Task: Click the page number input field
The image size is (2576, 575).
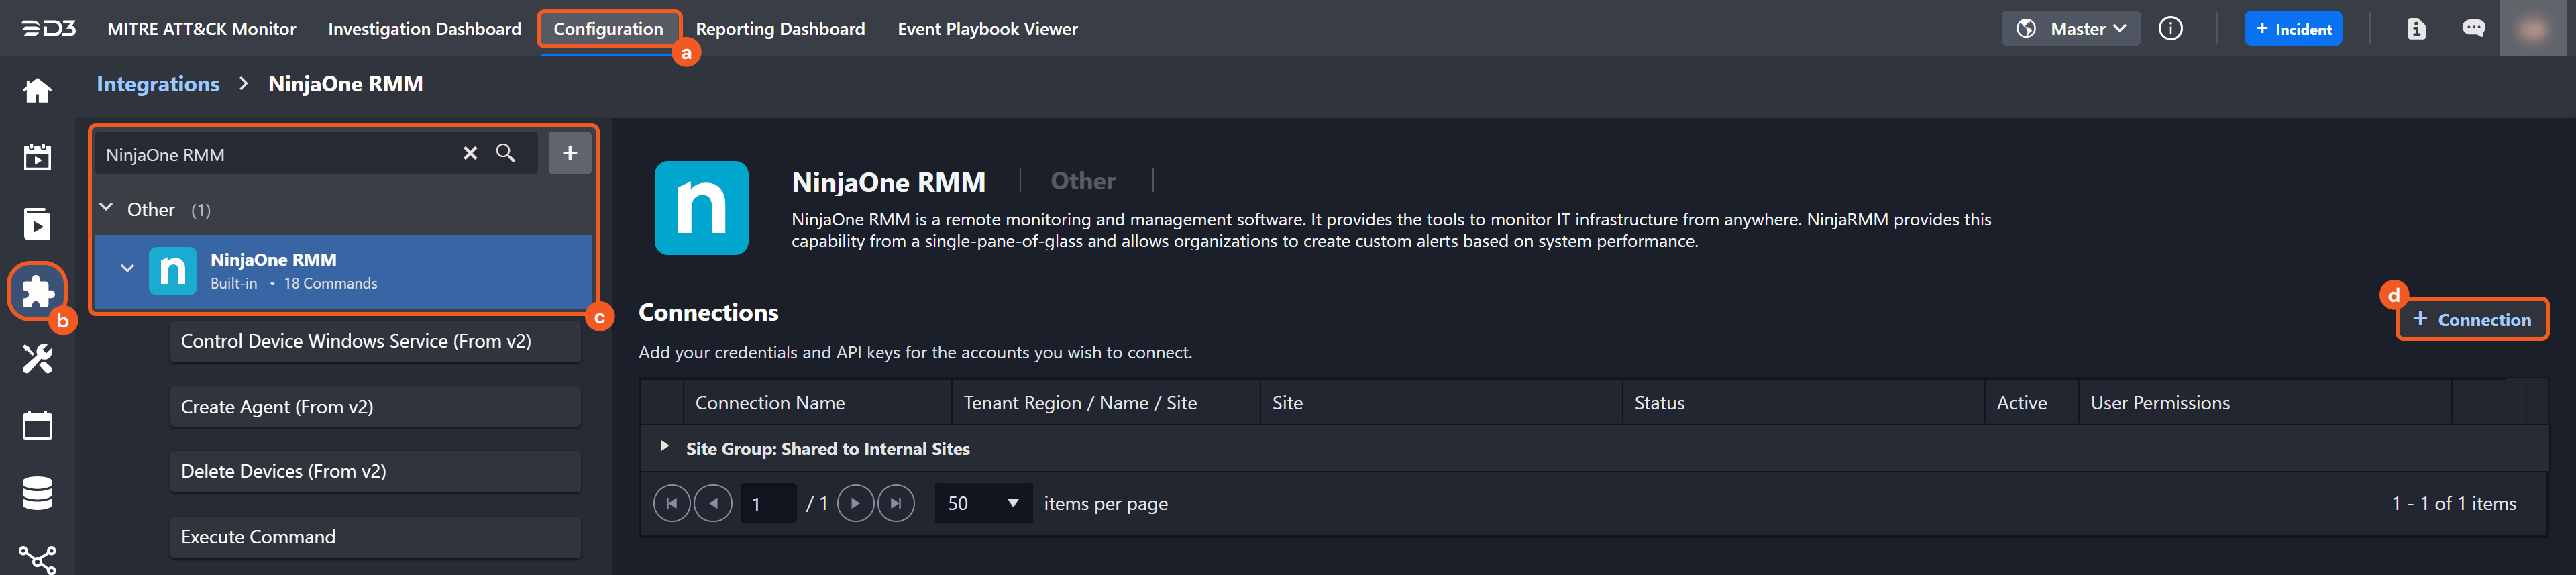Action: (x=767, y=503)
